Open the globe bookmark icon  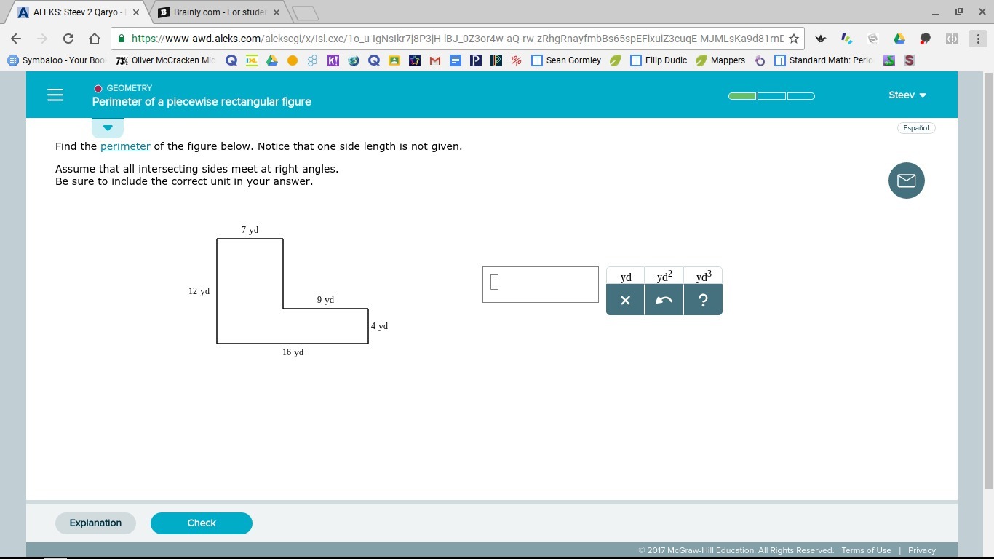pos(354,60)
